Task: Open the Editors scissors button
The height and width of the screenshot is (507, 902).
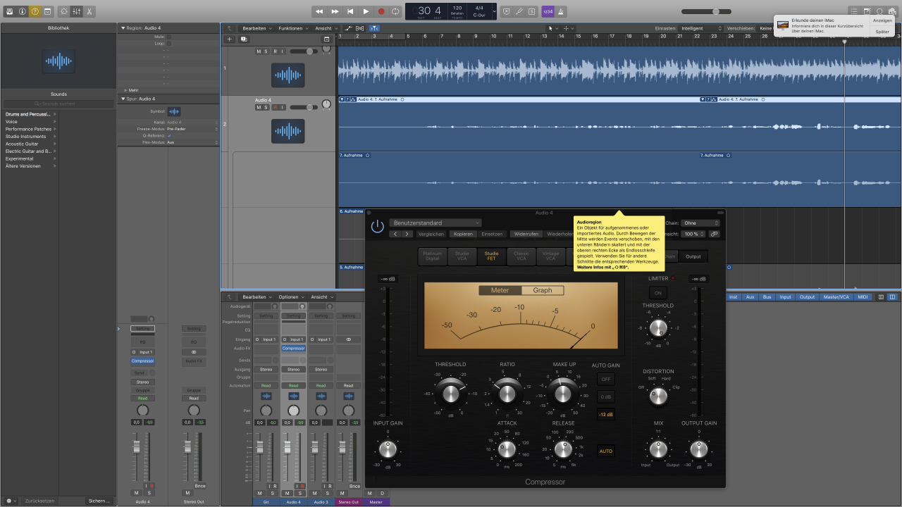Action: pos(89,12)
